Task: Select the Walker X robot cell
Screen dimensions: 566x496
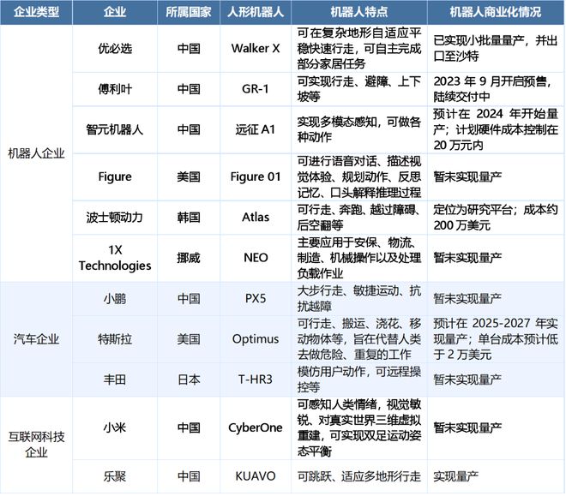Action: click(256, 49)
